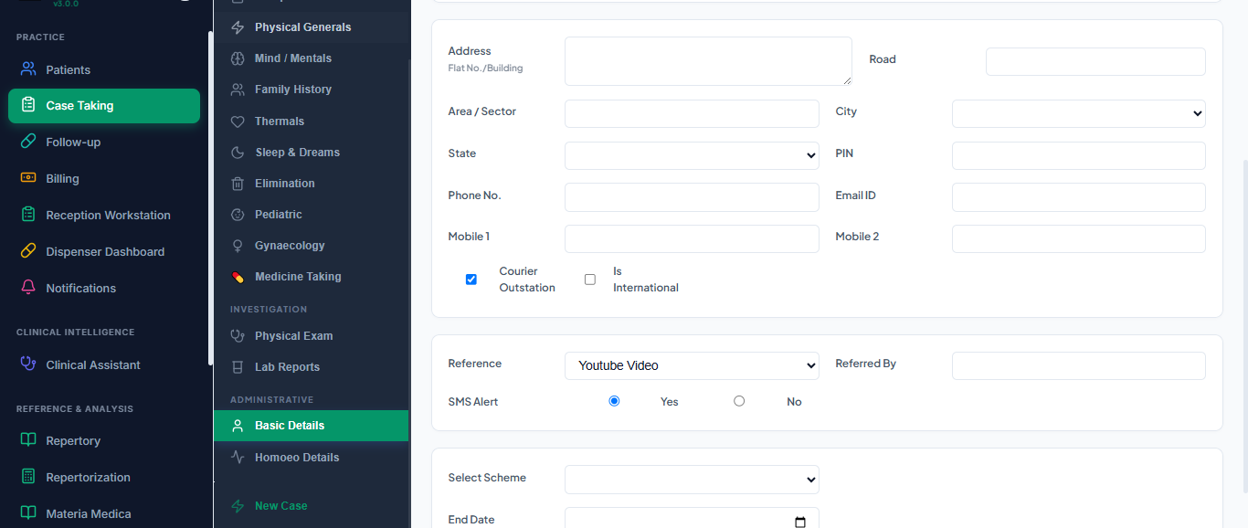Click the Elimination trash icon
This screenshot has width=1248, height=528.
238,184
